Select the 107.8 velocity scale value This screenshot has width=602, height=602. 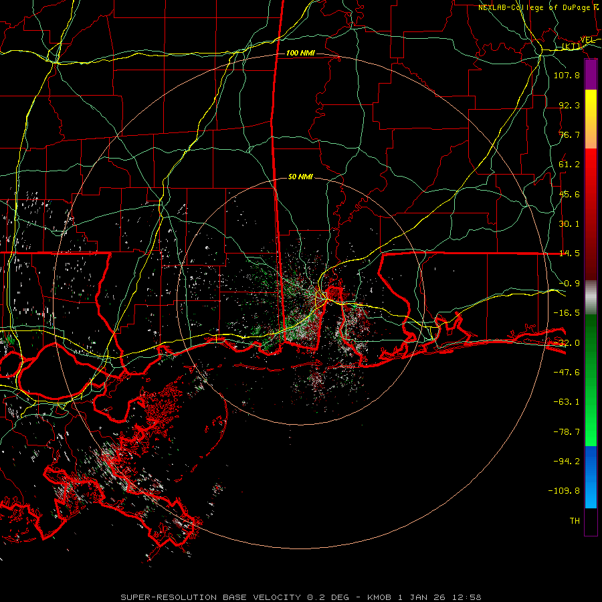567,75
